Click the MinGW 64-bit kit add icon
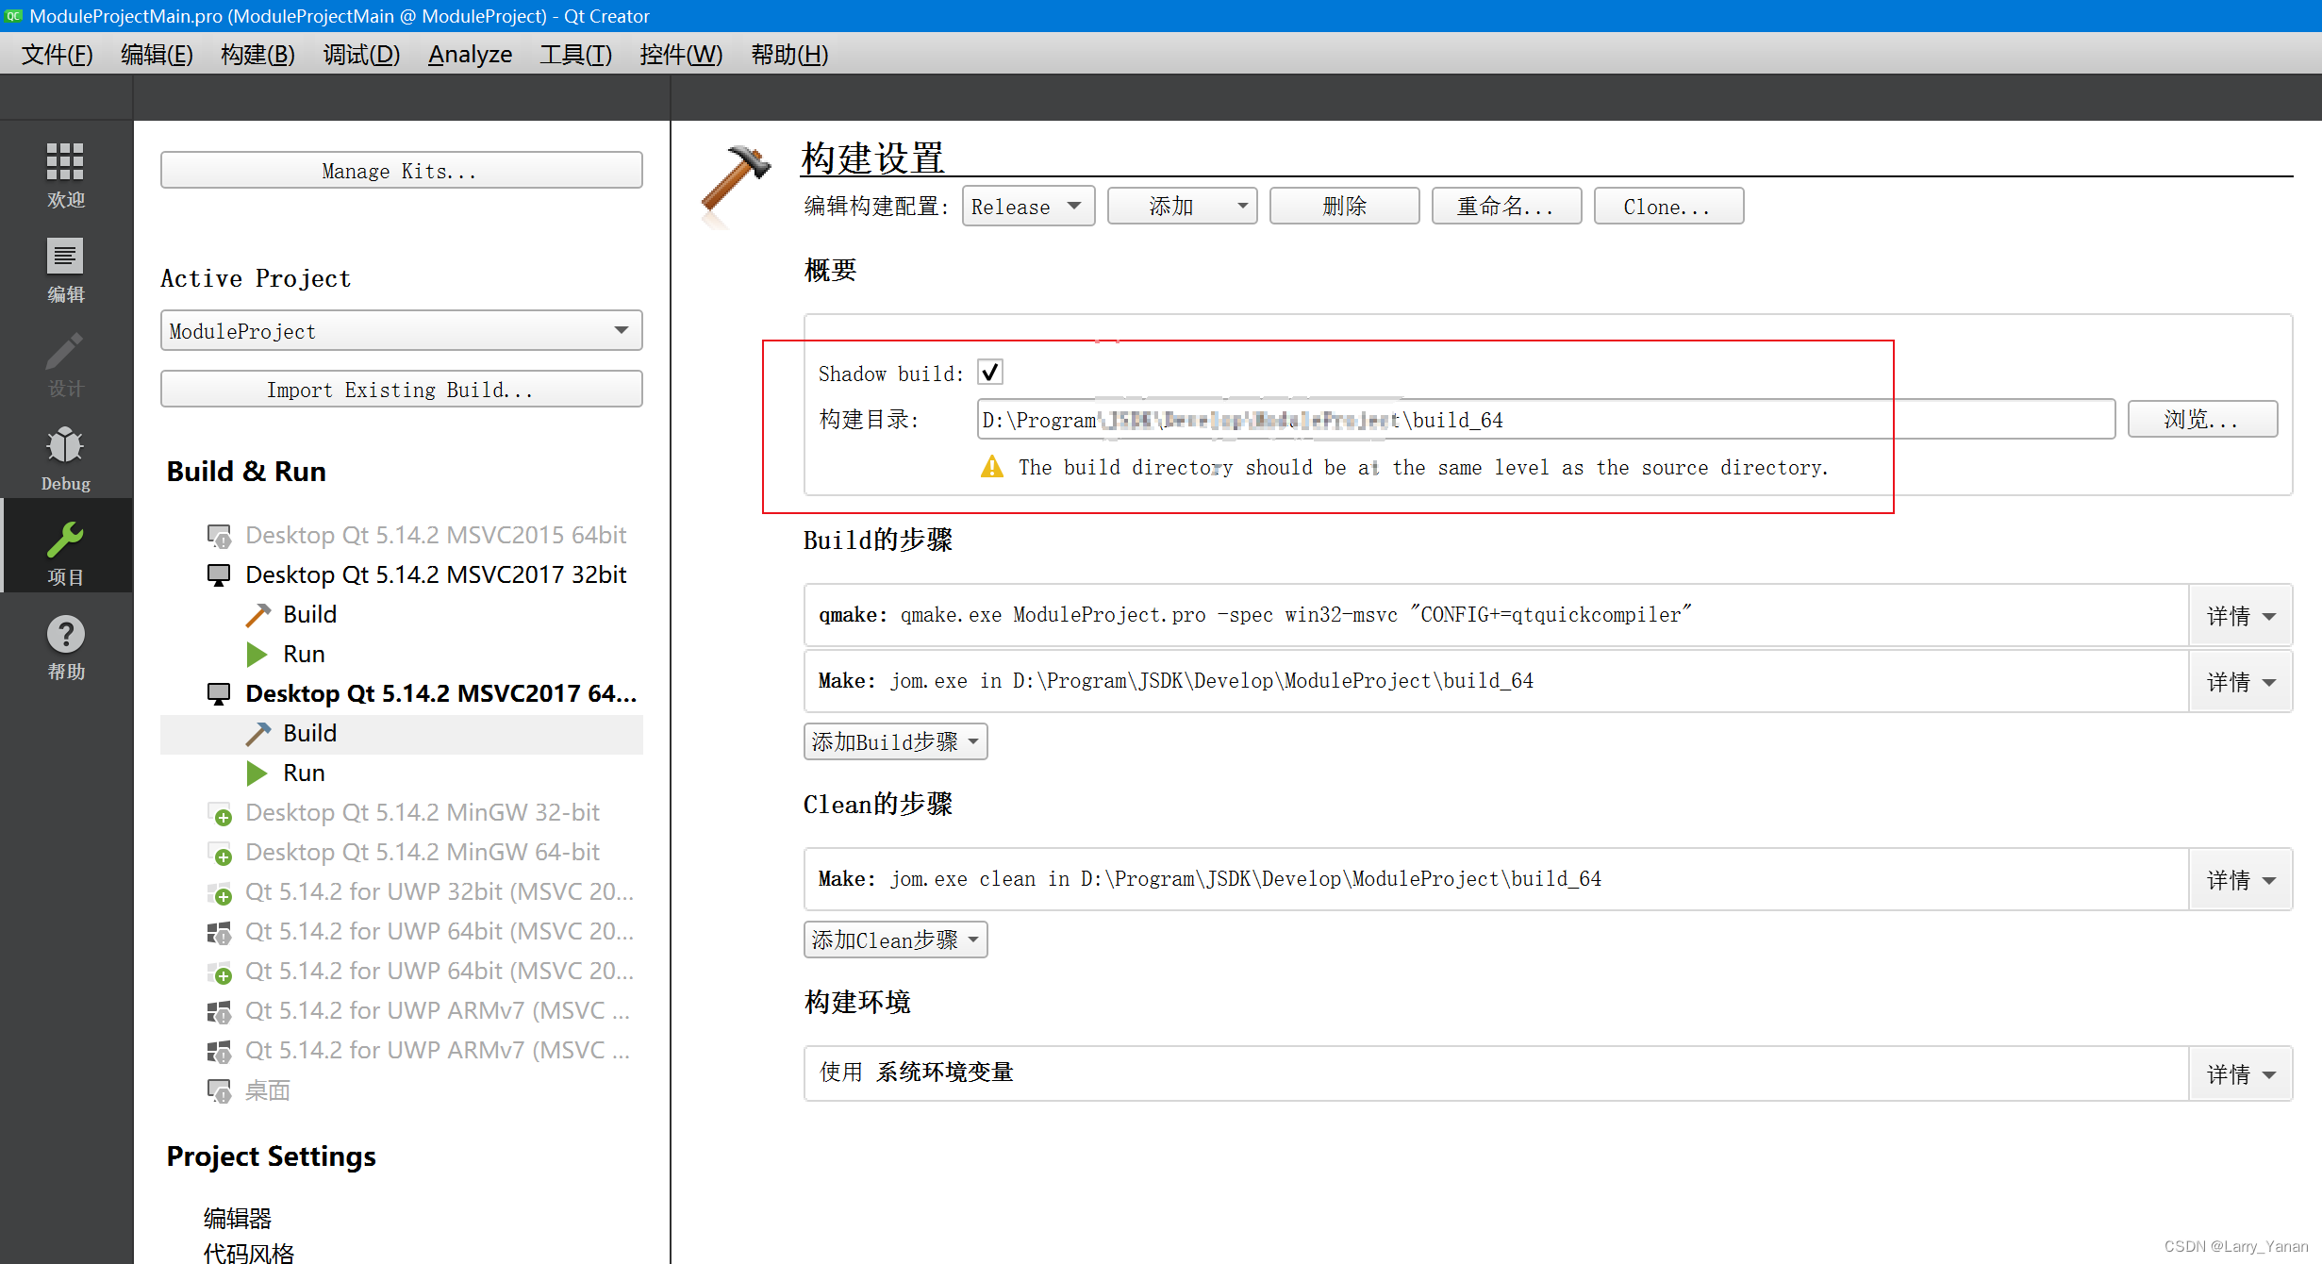This screenshot has width=2322, height=1264. 219,853
